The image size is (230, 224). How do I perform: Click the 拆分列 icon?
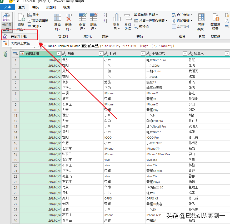[x=117, y=17]
